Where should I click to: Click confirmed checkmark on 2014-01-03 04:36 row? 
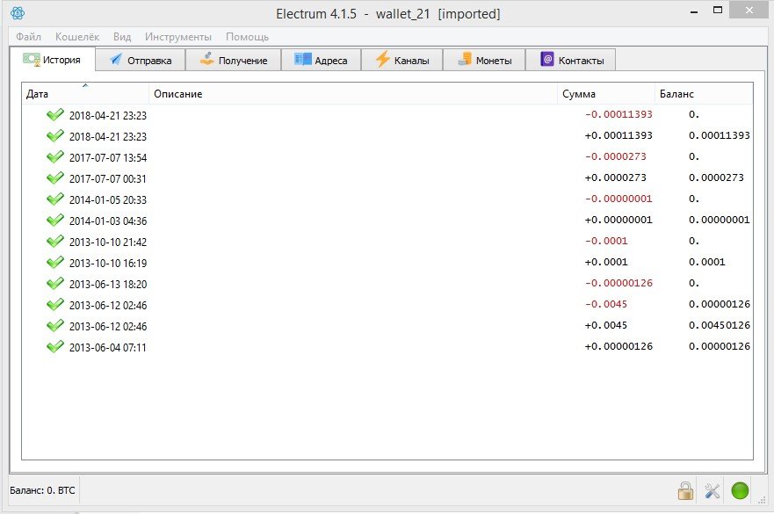(54, 221)
